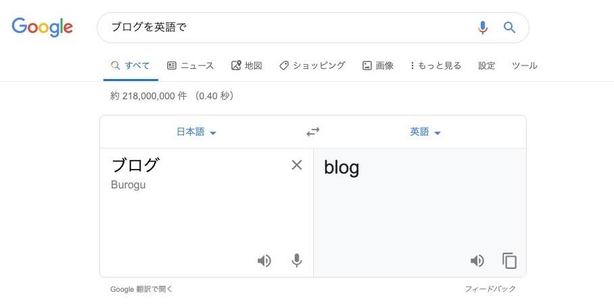This screenshot has width=614, height=304.
Task: Click the Google logo
Action: 42,27
